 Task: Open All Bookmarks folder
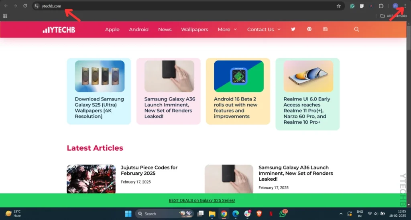[x=393, y=16]
